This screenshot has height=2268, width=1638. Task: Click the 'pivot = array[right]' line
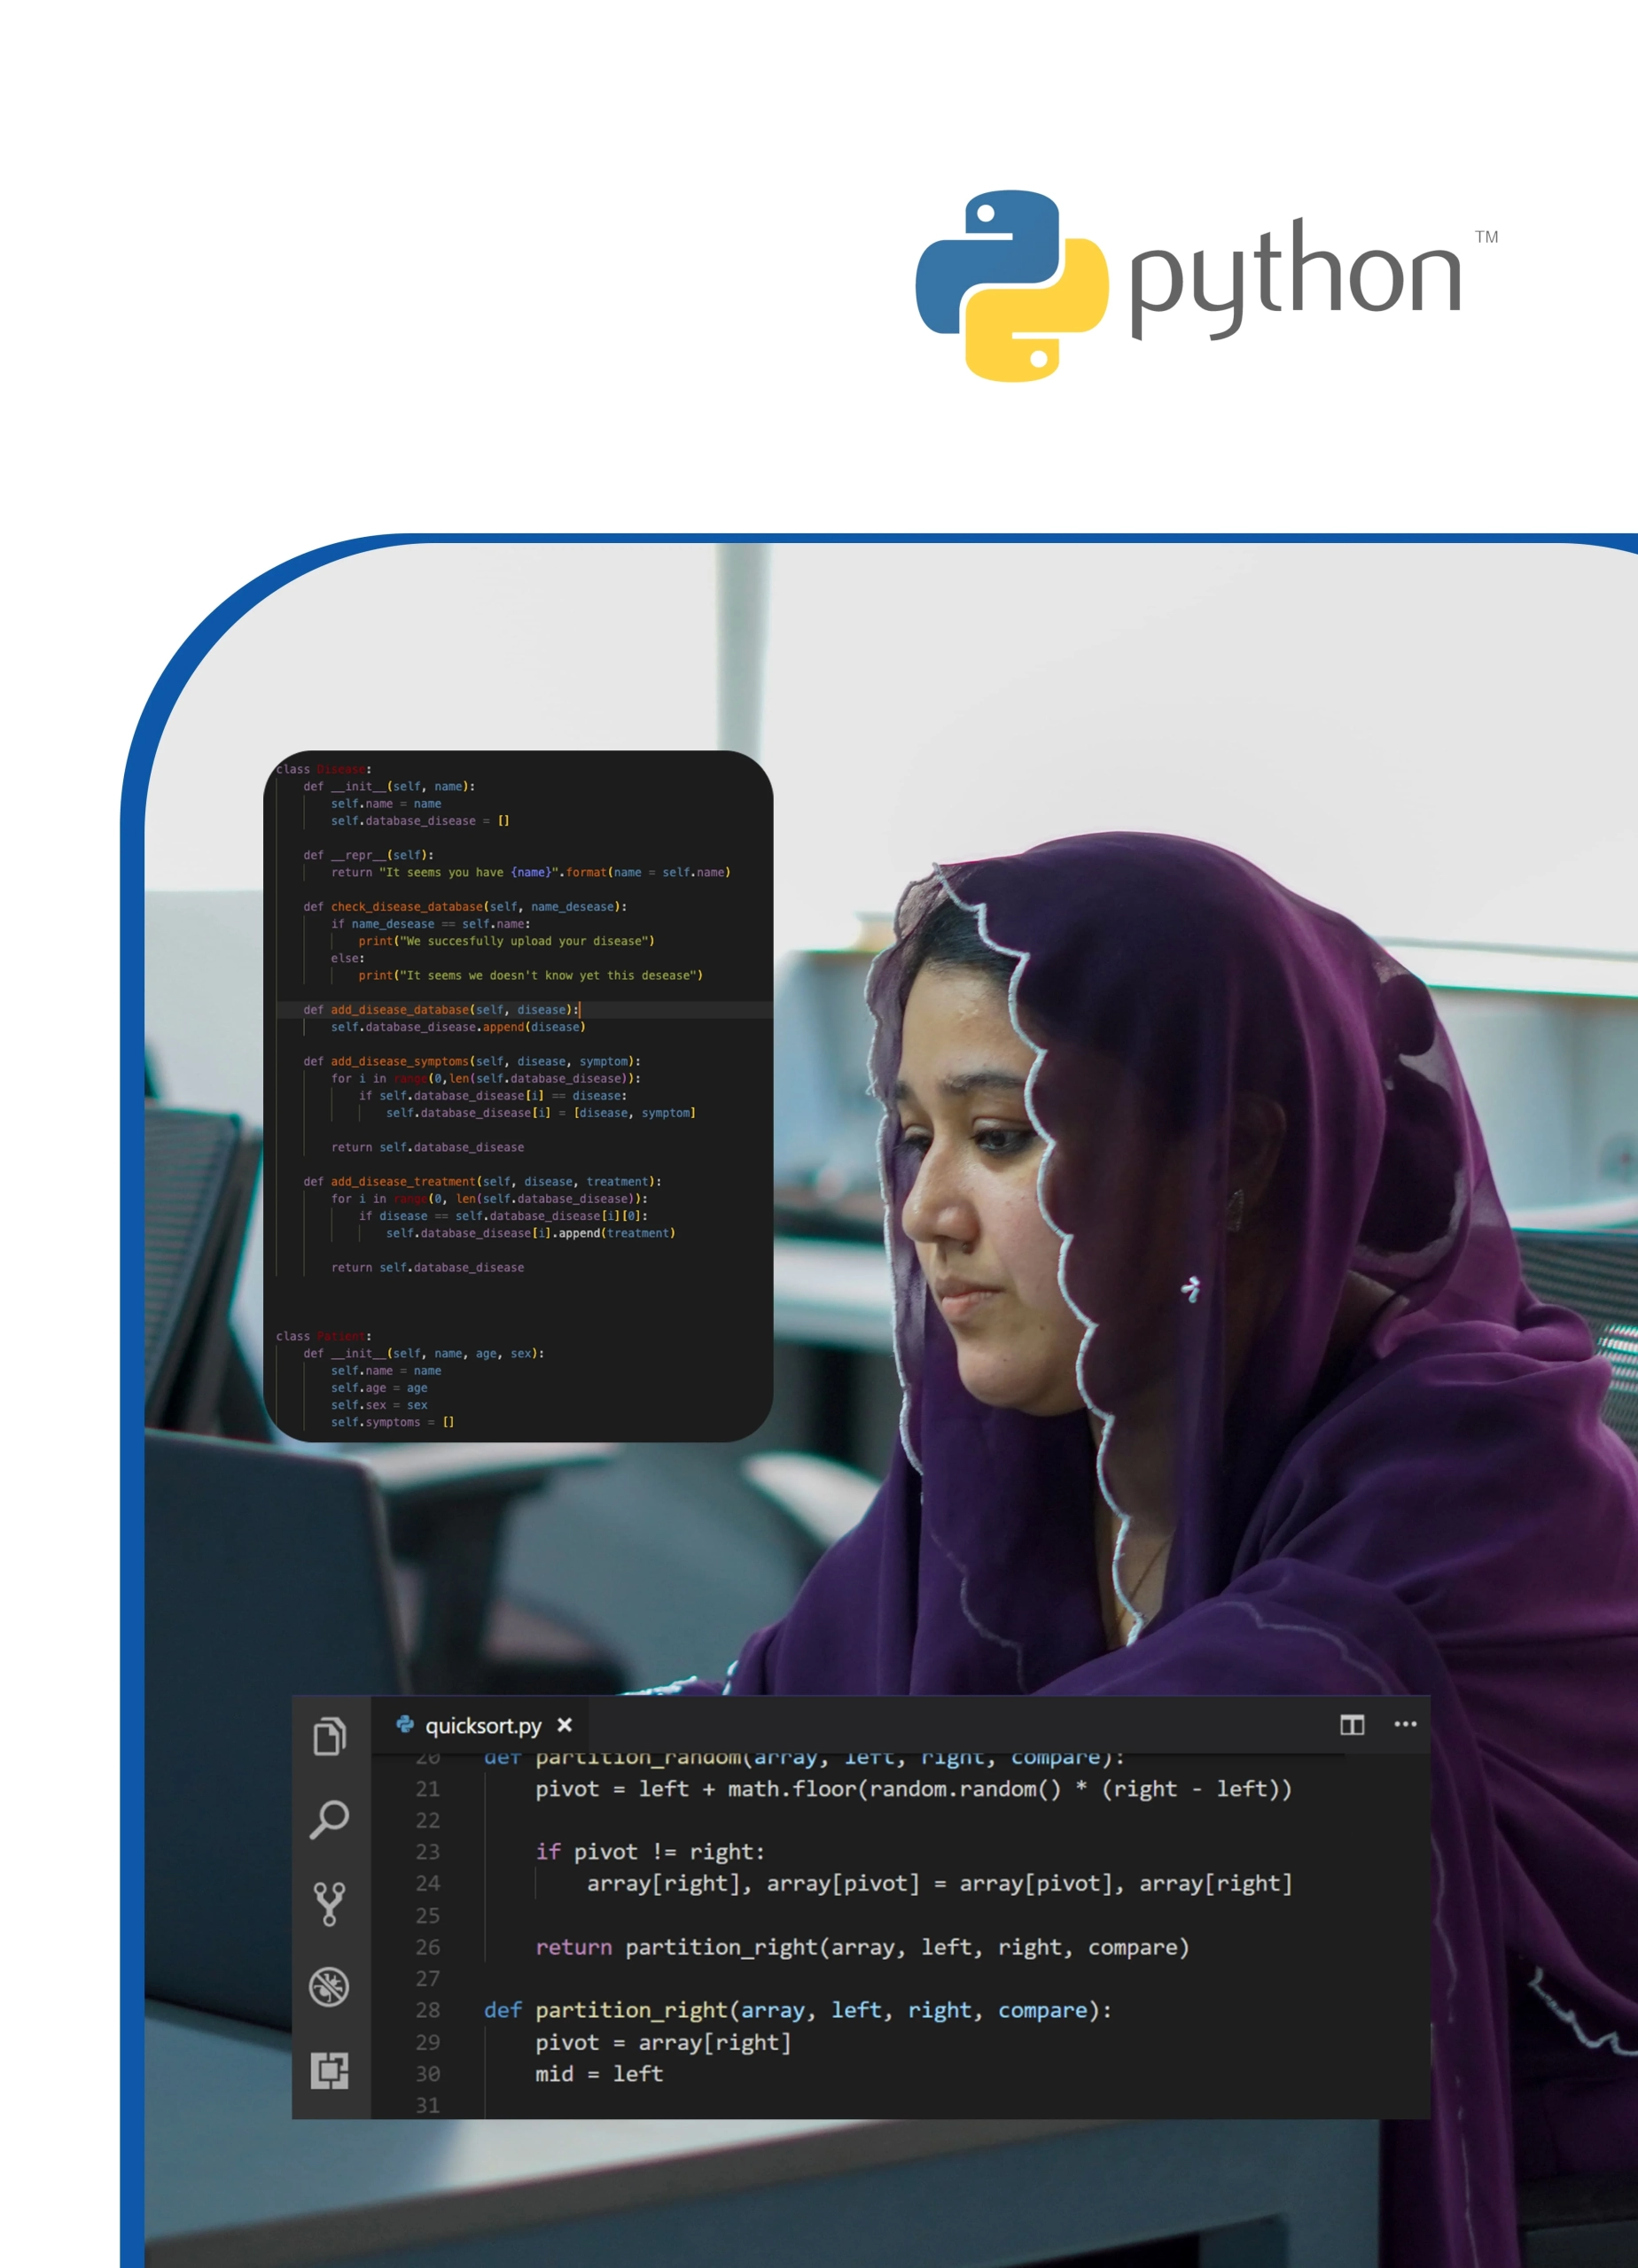click(x=663, y=2042)
